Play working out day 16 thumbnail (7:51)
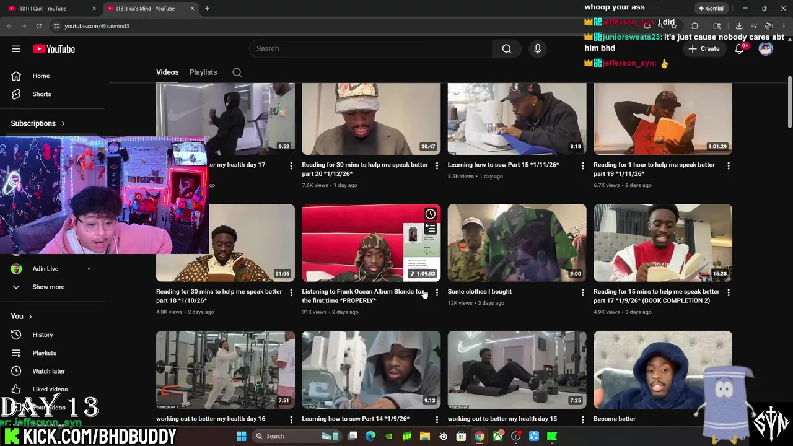 (226, 370)
